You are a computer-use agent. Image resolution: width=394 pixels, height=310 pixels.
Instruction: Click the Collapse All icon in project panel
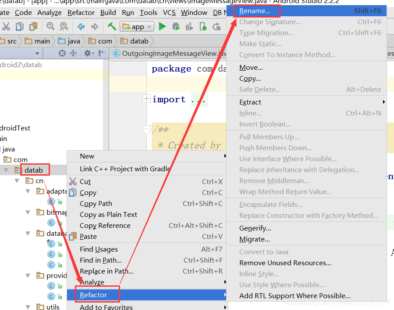(73, 53)
